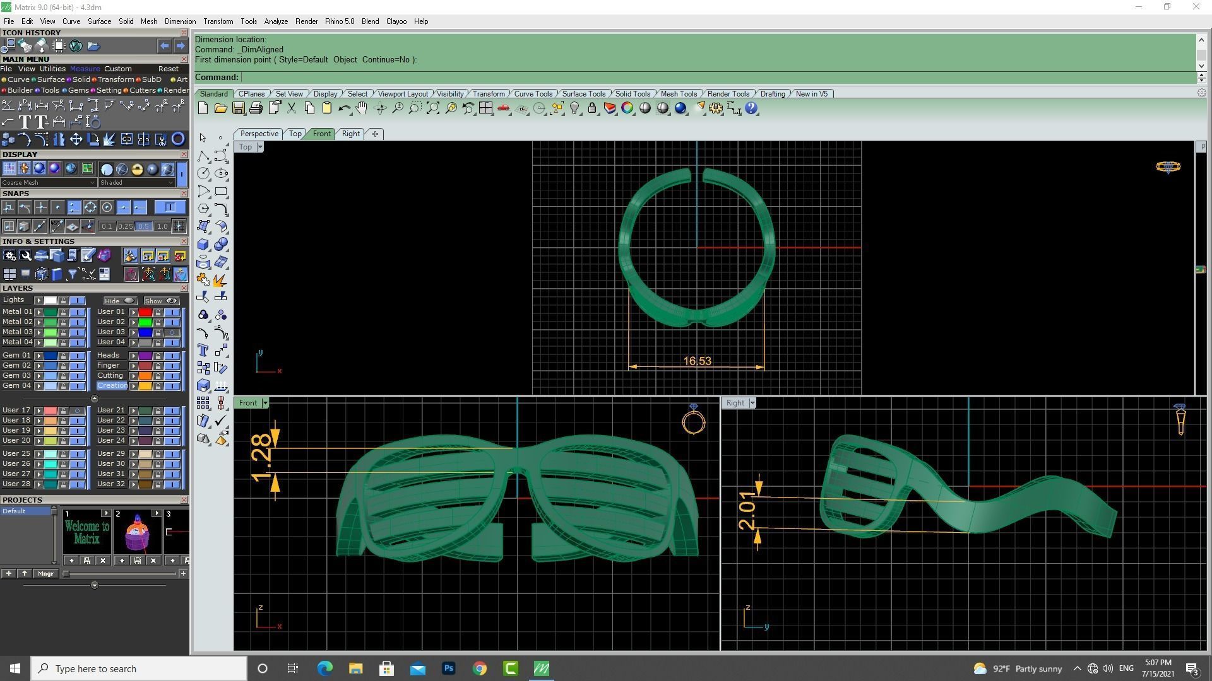Viewport: 1212px width, 681px height.
Task: Click Reset in Main Menu
Action: coord(169,69)
